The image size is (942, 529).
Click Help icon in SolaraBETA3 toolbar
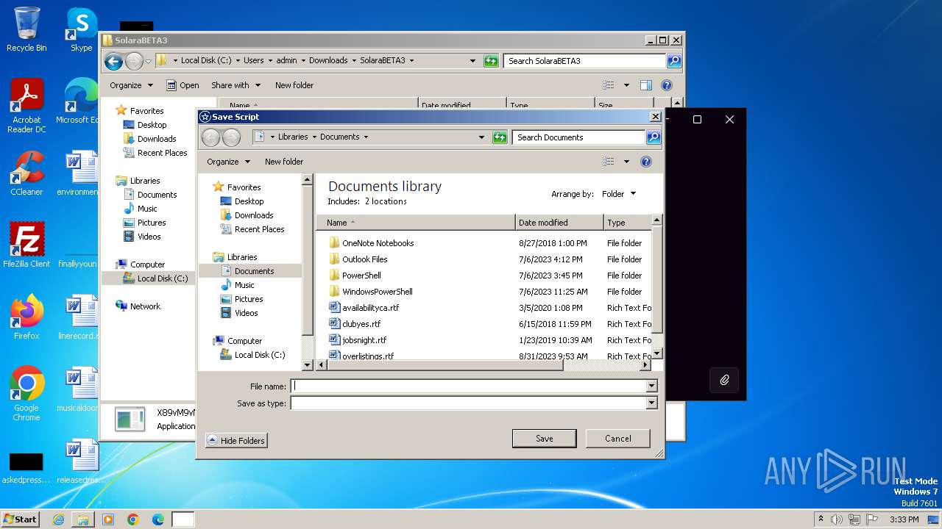tap(667, 85)
